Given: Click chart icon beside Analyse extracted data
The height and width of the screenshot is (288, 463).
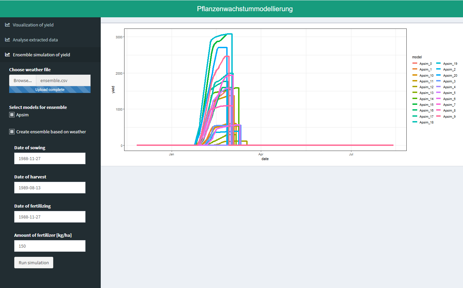Looking at the screenshot, I should tap(7, 40).
